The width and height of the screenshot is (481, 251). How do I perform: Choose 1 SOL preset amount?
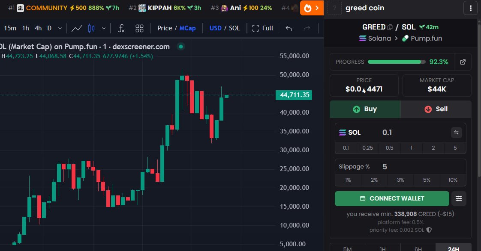[412, 148]
